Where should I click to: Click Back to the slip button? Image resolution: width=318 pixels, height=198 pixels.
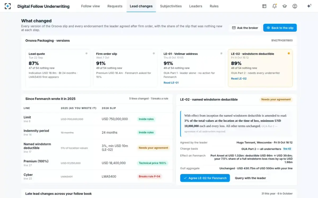(x=280, y=28)
